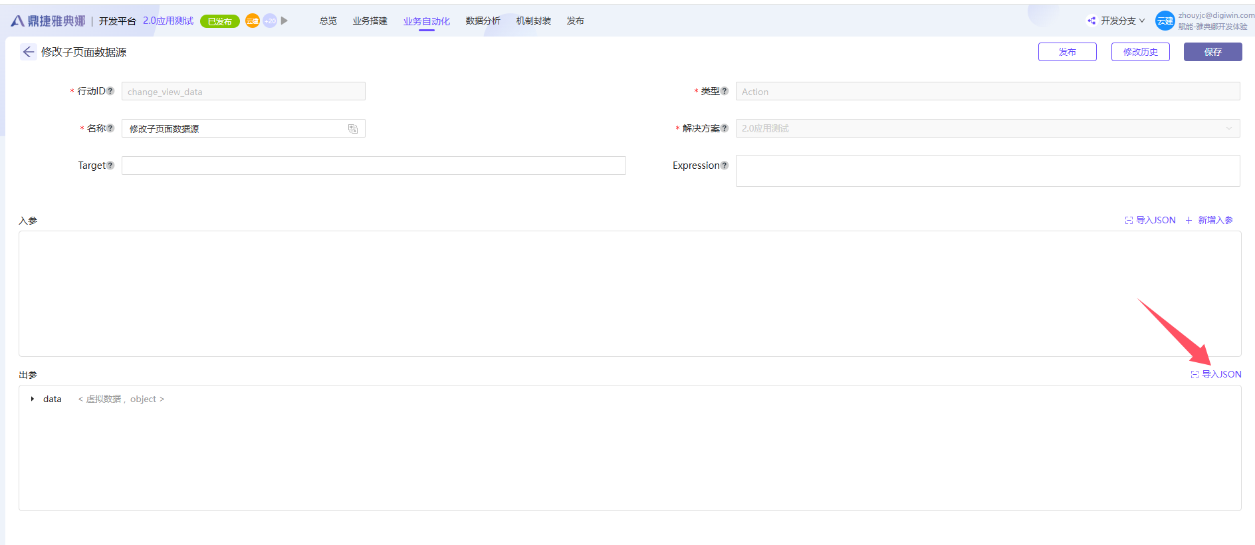Click the help icon beside Target
The width and height of the screenshot is (1255, 545).
110,165
